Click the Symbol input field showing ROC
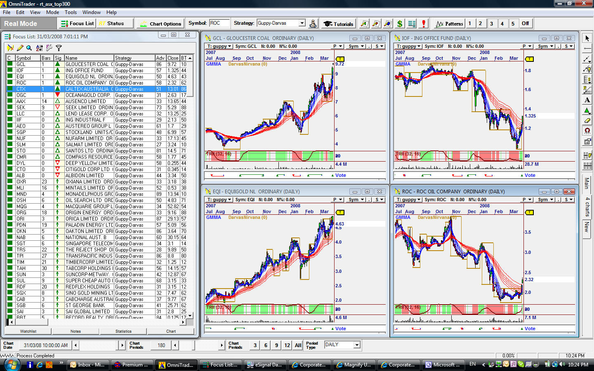Screen dimensions: 594x371 tap(219, 23)
